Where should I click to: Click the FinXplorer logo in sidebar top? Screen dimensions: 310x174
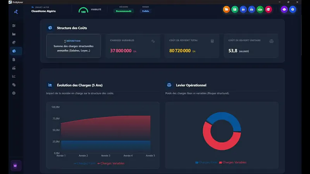(x=16, y=12)
